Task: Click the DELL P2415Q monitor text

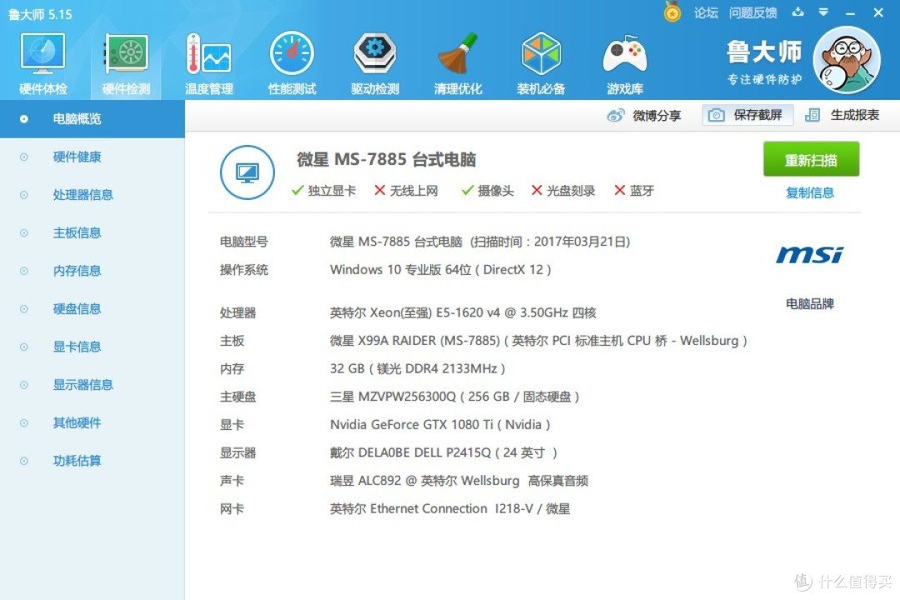Action: pyautogui.click(x=443, y=453)
